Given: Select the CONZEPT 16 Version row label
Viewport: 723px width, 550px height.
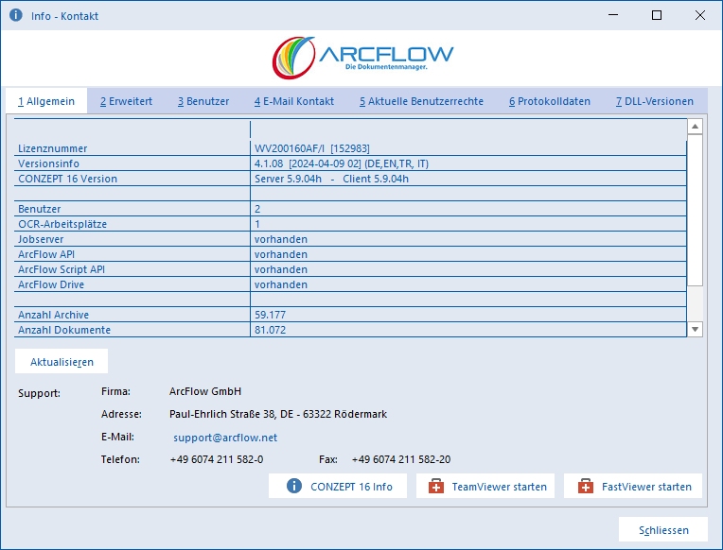Looking at the screenshot, I should point(67,179).
